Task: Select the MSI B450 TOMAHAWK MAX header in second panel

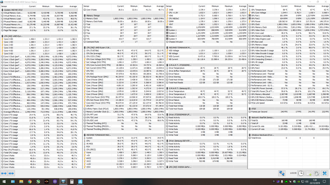Action: click(124, 135)
